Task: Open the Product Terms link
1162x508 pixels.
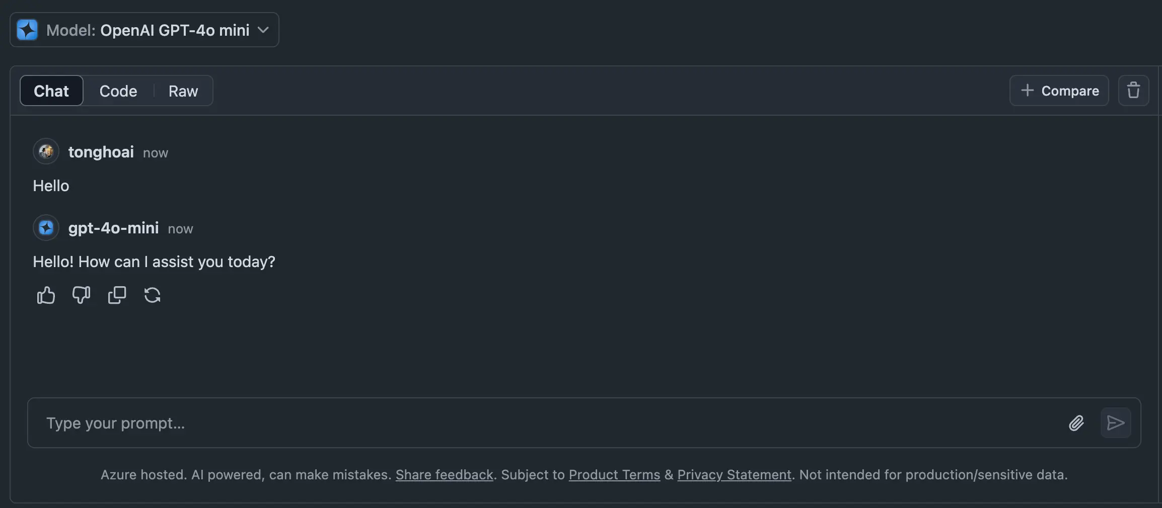Action: (614, 475)
